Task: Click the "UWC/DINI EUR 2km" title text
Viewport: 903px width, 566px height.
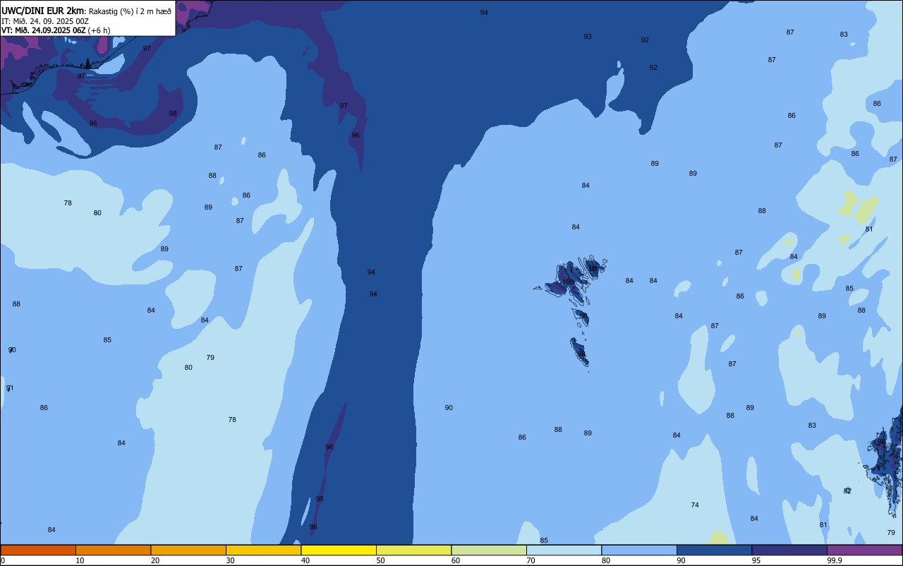Action: (42, 11)
